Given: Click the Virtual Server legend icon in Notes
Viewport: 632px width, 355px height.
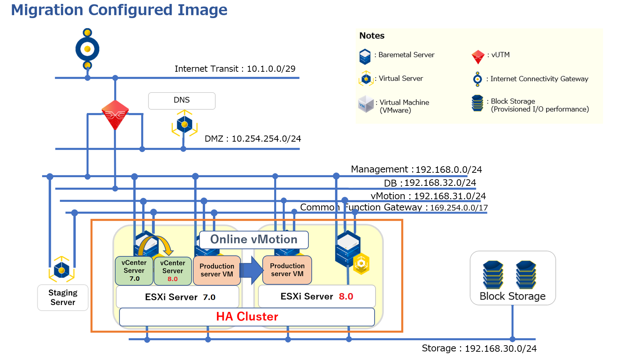Looking at the screenshot, I should click(x=366, y=79).
